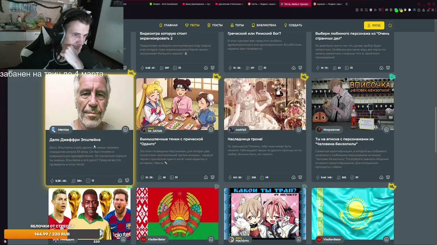Open the Epstein portrait thumbnail
This screenshot has height=245, width=437.
click(x=89, y=103)
